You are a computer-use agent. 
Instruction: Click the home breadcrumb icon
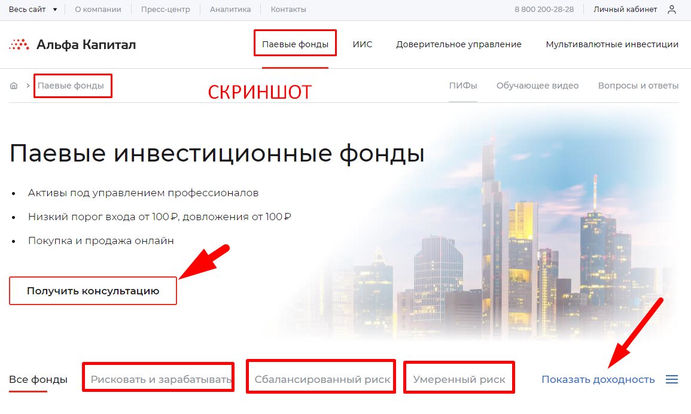(14, 86)
